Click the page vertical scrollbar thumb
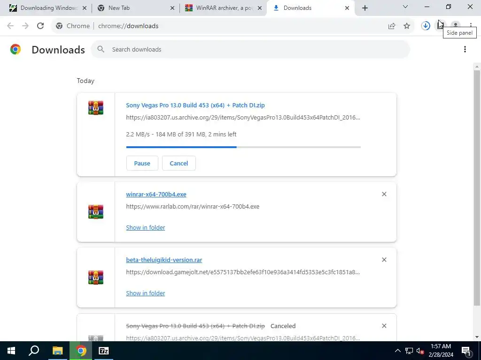The width and height of the screenshot is (481, 360). (x=477, y=187)
